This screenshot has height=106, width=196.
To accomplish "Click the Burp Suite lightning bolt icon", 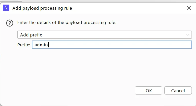I will click(x=6, y=8).
